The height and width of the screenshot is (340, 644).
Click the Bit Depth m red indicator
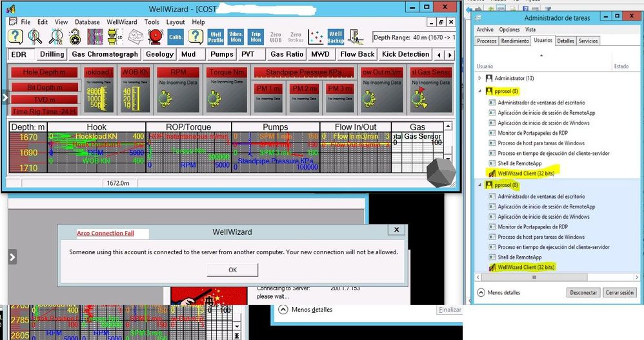(x=45, y=88)
